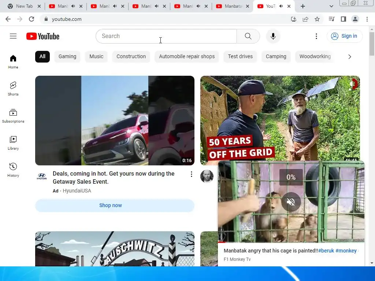The width and height of the screenshot is (375, 281).
Task: Reload the page
Action: pyautogui.click(x=31, y=19)
